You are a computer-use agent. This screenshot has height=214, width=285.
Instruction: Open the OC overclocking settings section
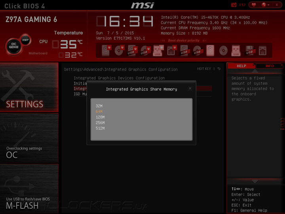pyautogui.click(x=29, y=138)
